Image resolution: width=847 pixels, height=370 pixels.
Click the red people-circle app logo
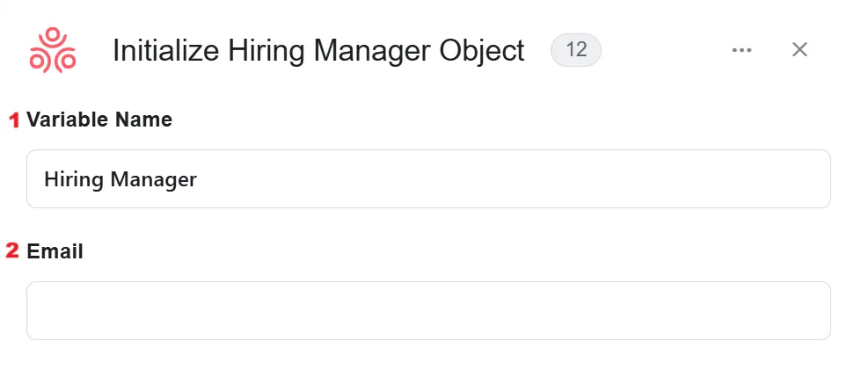53,50
